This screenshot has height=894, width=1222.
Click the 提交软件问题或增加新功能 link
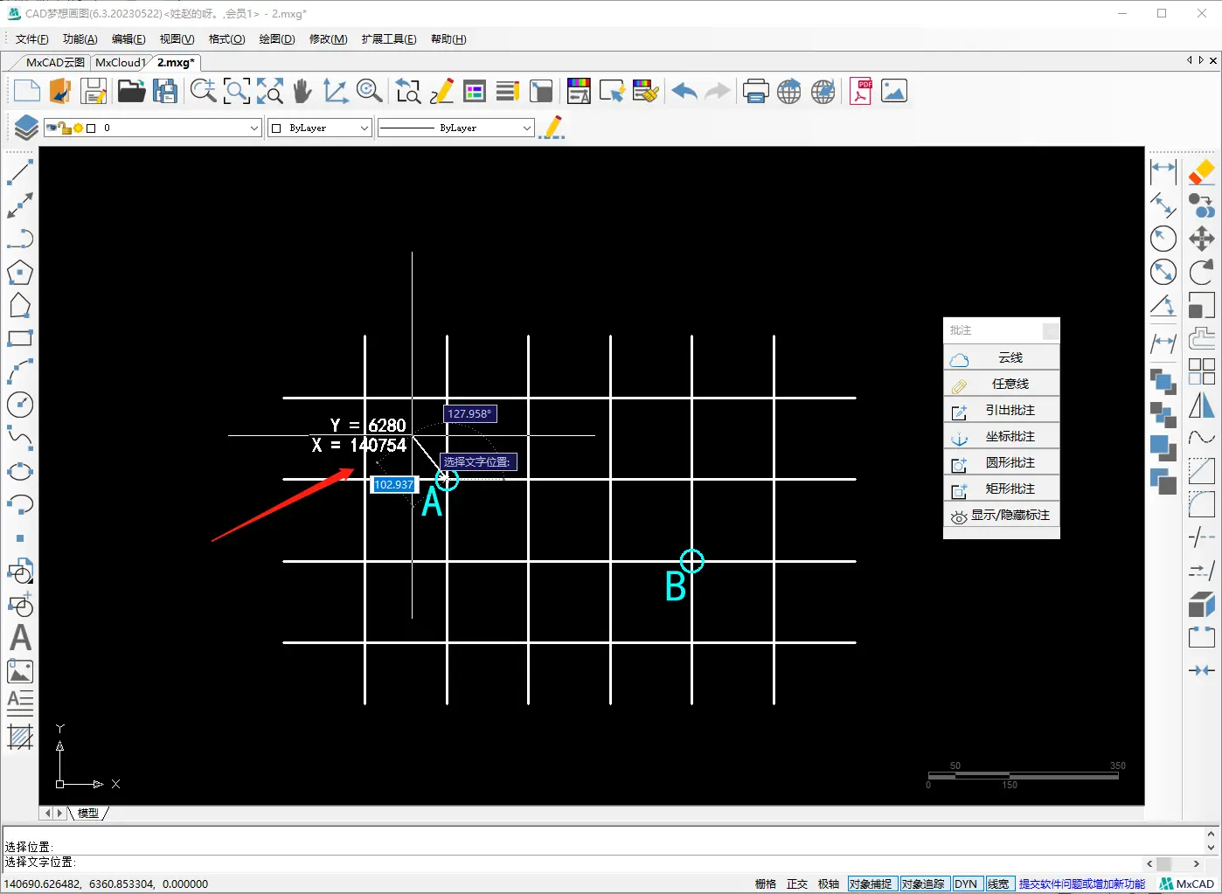pos(1081,884)
